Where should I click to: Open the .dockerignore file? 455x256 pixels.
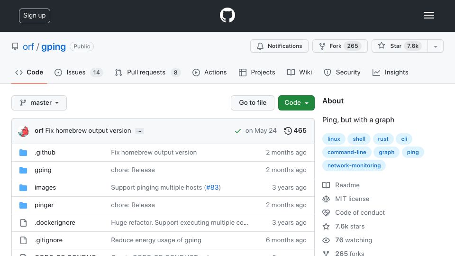click(55, 223)
